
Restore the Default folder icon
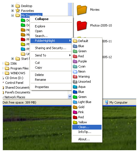[x=75, y=41]
